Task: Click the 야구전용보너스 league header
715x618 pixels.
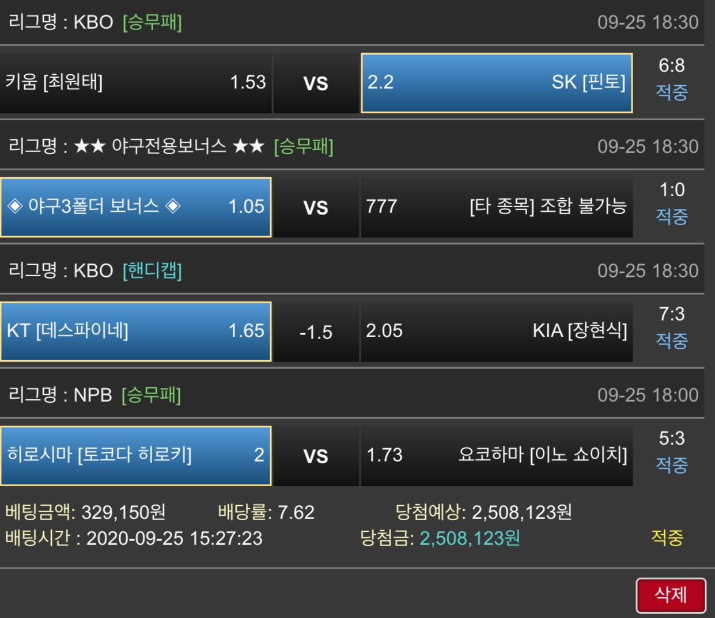Action: [x=169, y=146]
